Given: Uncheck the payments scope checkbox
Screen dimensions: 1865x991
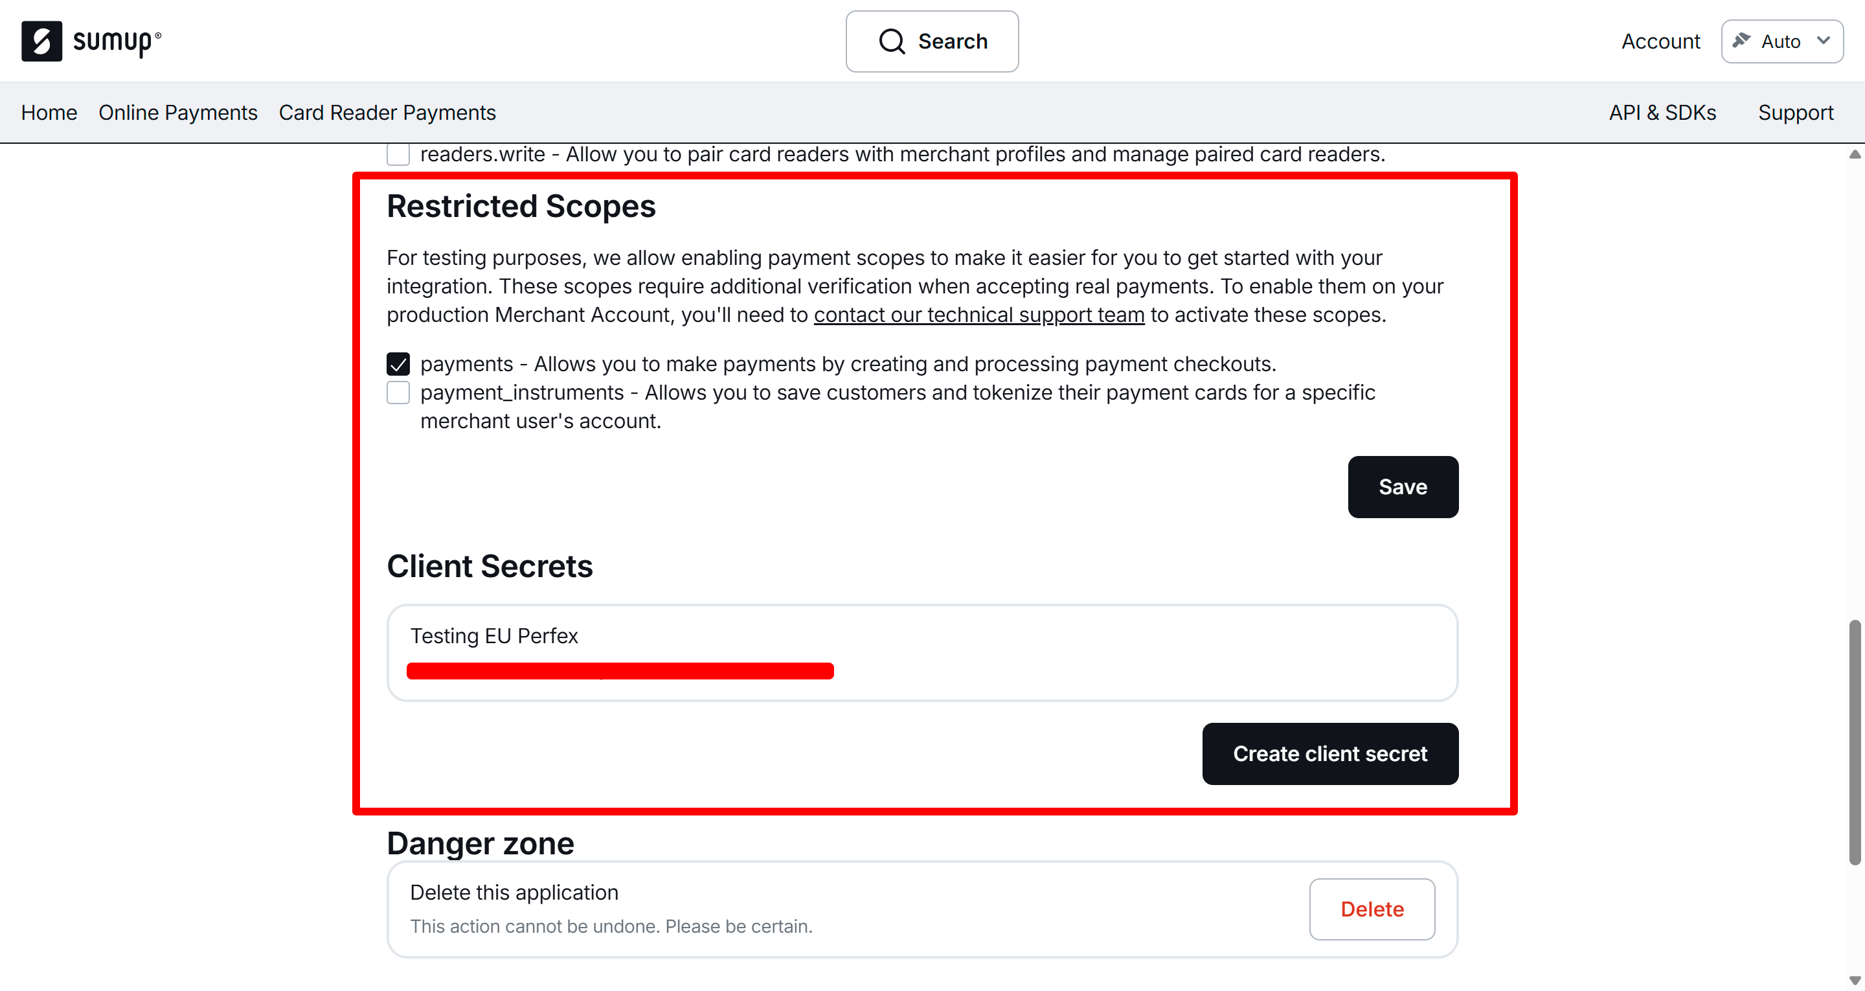Looking at the screenshot, I should [x=398, y=363].
